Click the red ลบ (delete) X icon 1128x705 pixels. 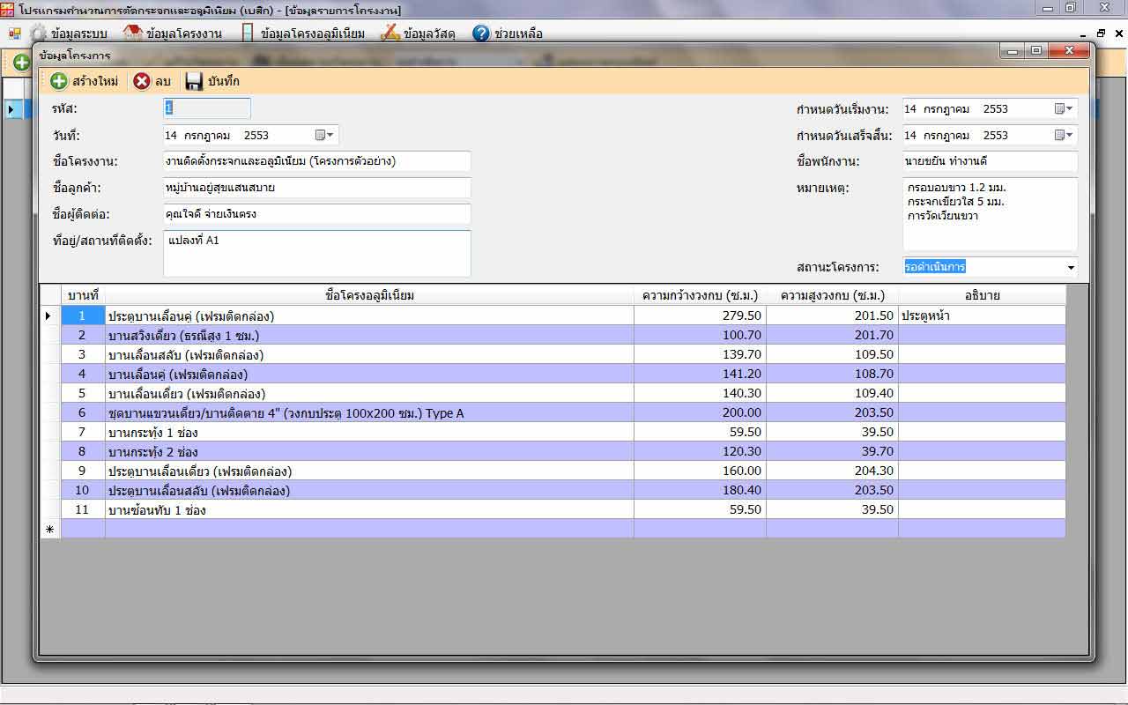pos(142,81)
